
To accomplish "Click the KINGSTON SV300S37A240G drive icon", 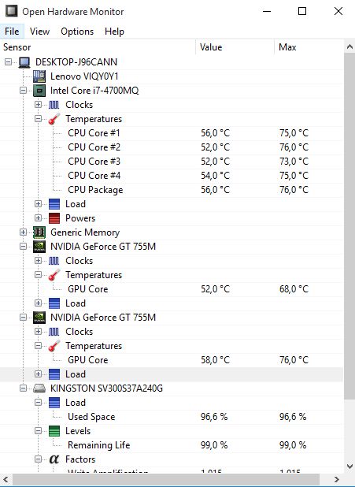I will coord(39,388).
